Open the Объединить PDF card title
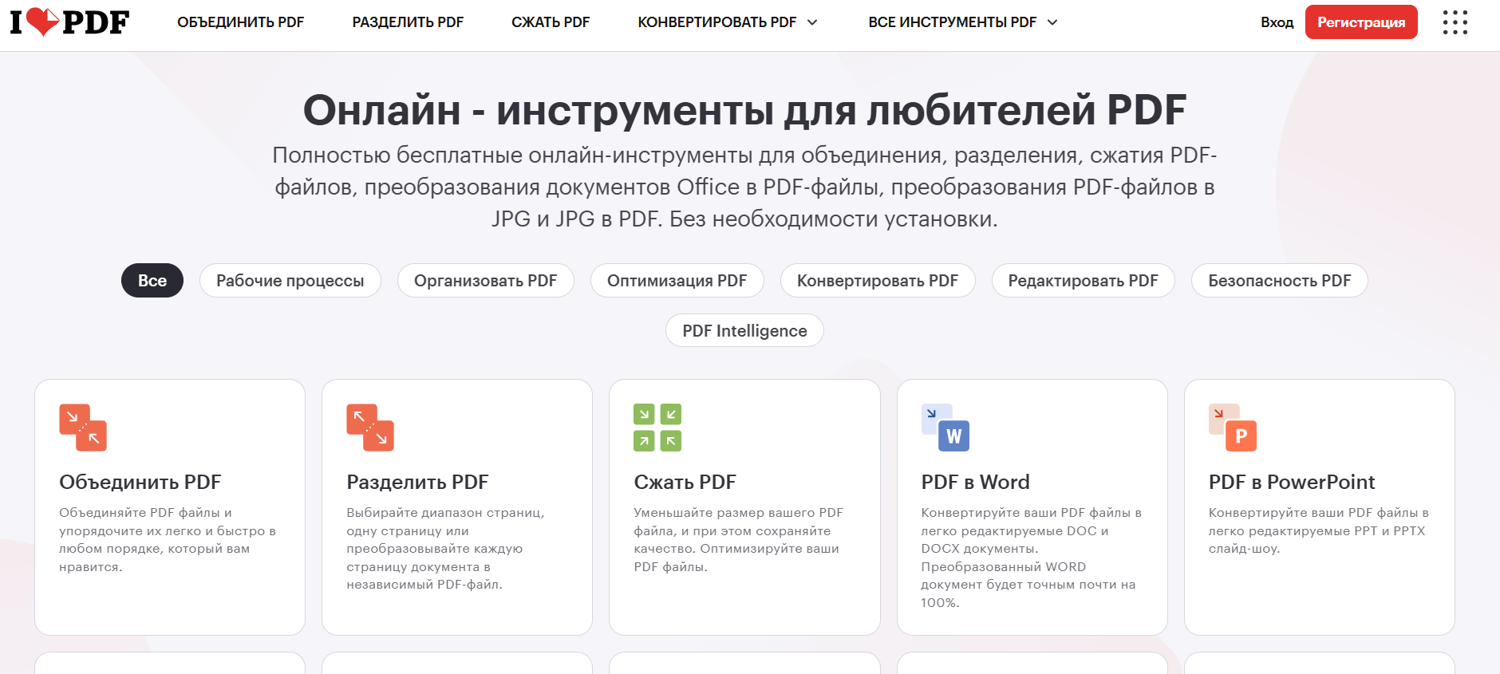 (140, 482)
